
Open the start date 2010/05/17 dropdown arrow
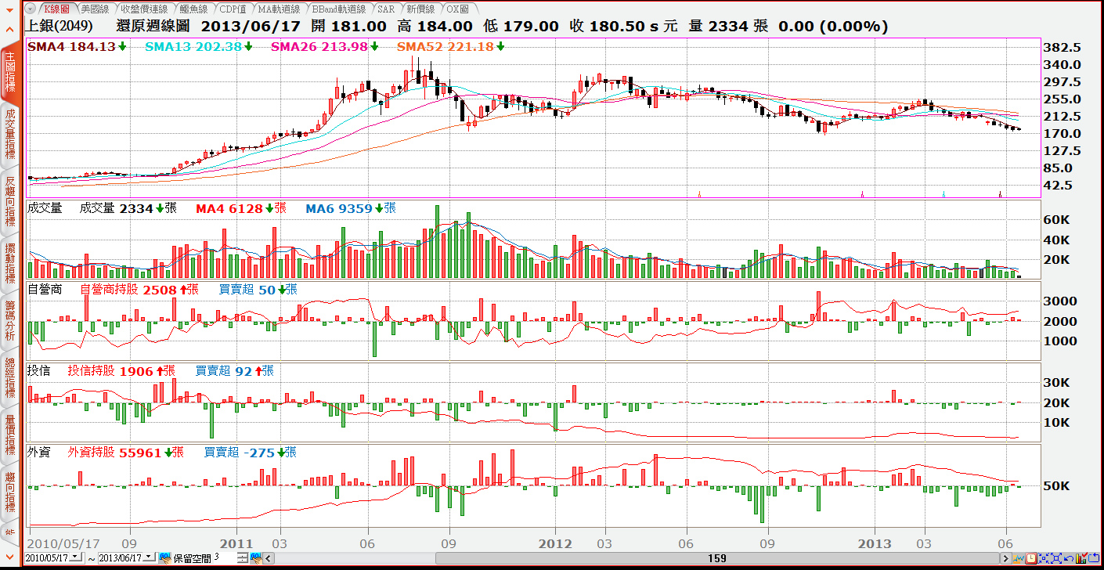75,557
